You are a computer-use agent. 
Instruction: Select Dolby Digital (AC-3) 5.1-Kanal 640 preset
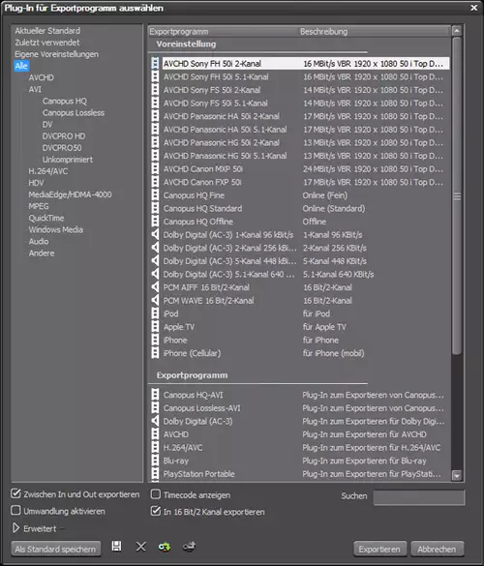click(x=300, y=275)
